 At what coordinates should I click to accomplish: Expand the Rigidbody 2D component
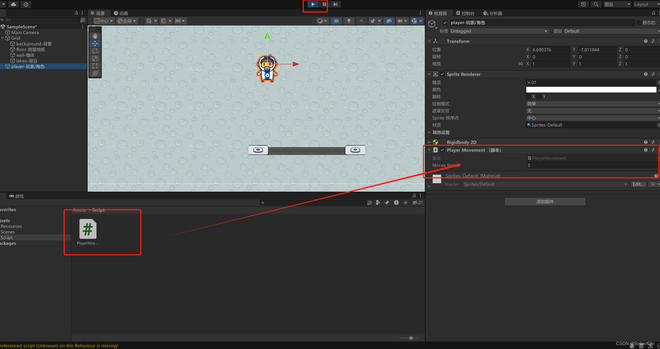429,142
